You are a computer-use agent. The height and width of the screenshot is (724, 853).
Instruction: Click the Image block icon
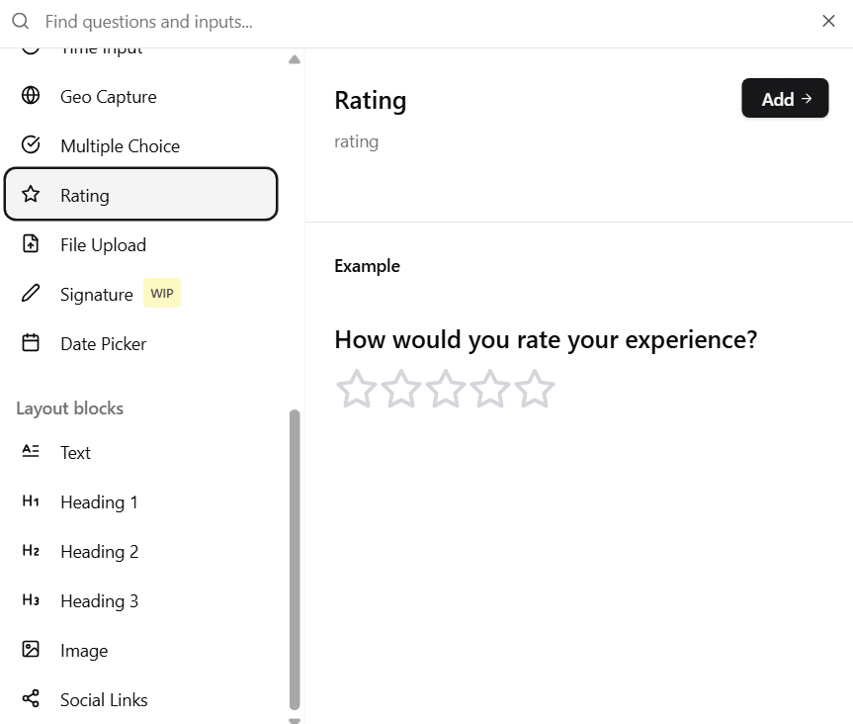(31, 650)
